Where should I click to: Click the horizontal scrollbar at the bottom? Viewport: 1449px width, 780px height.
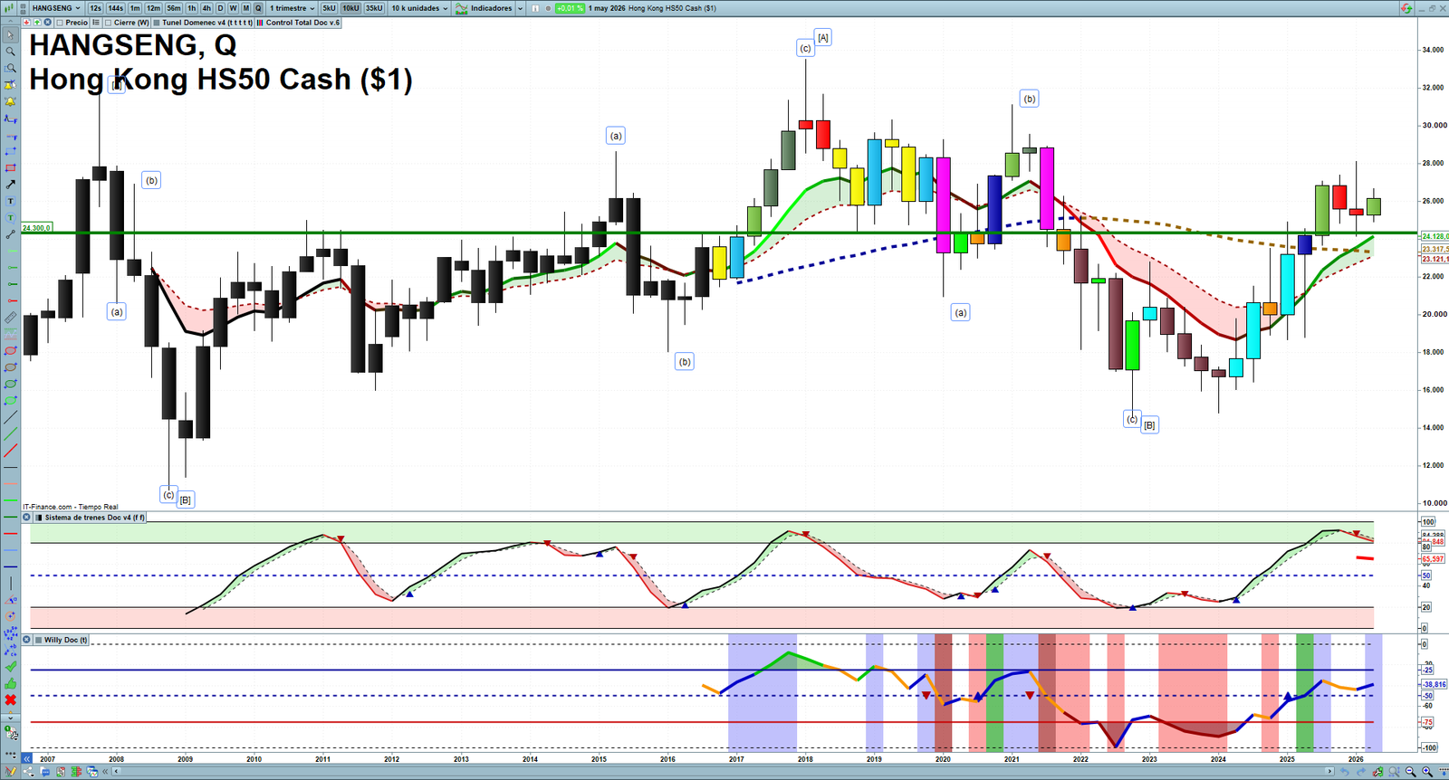click(x=723, y=772)
